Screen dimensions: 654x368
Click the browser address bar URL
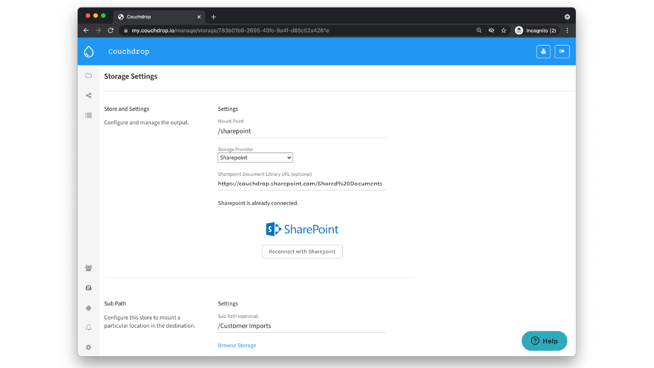(230, 31)
